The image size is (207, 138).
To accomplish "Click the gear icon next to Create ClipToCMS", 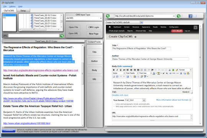I will [135, 37].
